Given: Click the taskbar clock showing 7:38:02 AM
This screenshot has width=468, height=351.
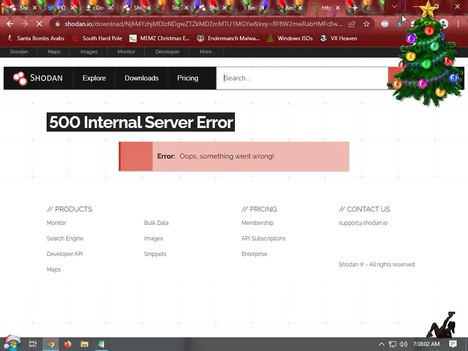Looking at the screenshot, I should (426, 344).
